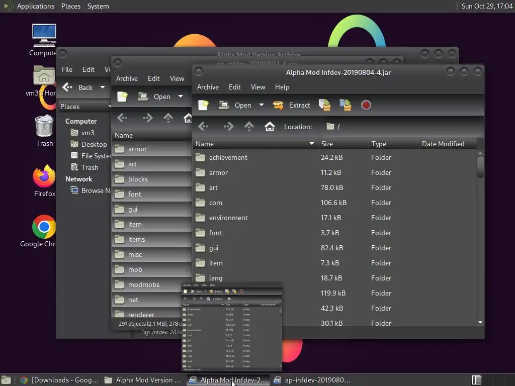Open the File menu in the file manager
The image size is (515, 386).
click(x=67, y=69)
